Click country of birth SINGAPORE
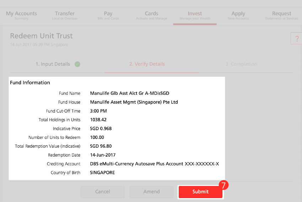The height and width of the screenshot is (202, 302). click(102, 173)
